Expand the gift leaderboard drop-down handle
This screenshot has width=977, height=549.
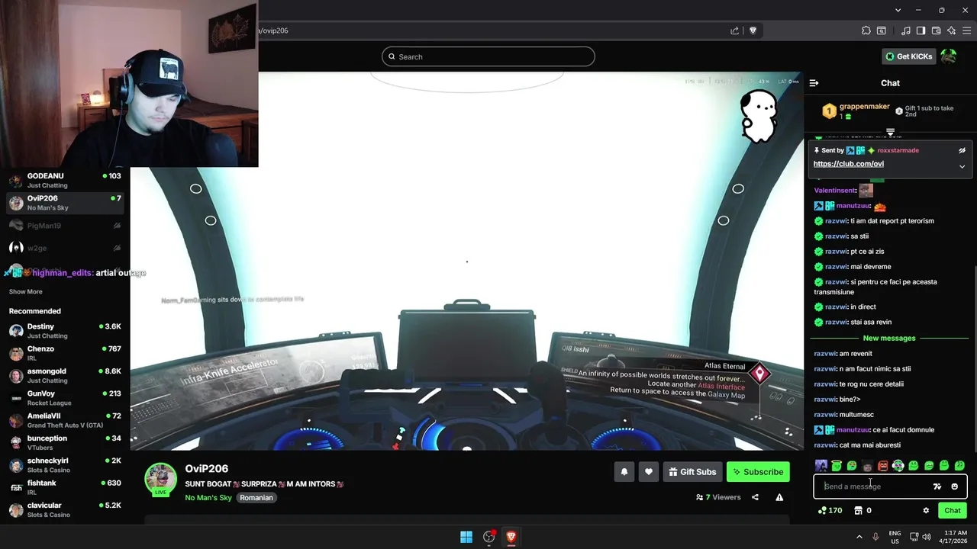coord(890,133)
